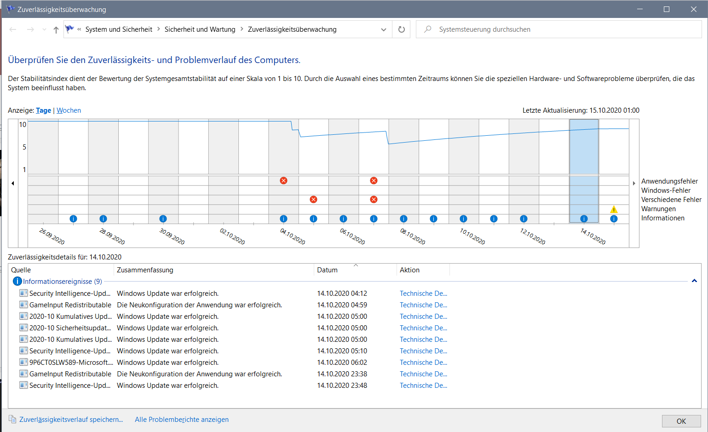
Task: Open Technische Details for the 06:02 event
Action: pos(423,363)
